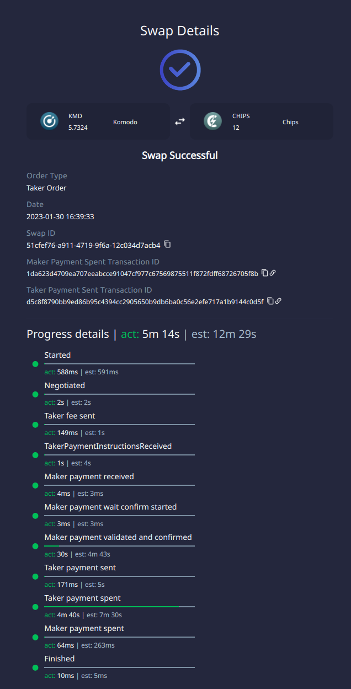This screenshot has height=689, width=351.
Task: Click the CHIPS 12 currency panel
Action: tap(262, 121)
